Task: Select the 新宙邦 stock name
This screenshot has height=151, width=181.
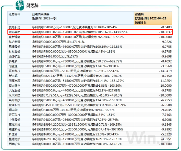Action: 13,76
